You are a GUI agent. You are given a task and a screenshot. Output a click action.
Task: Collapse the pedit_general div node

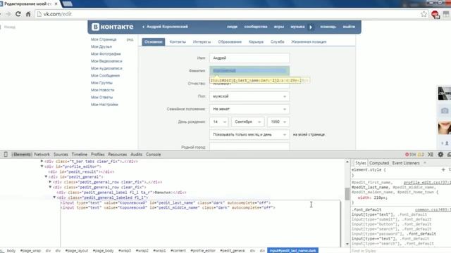point(46,176)
